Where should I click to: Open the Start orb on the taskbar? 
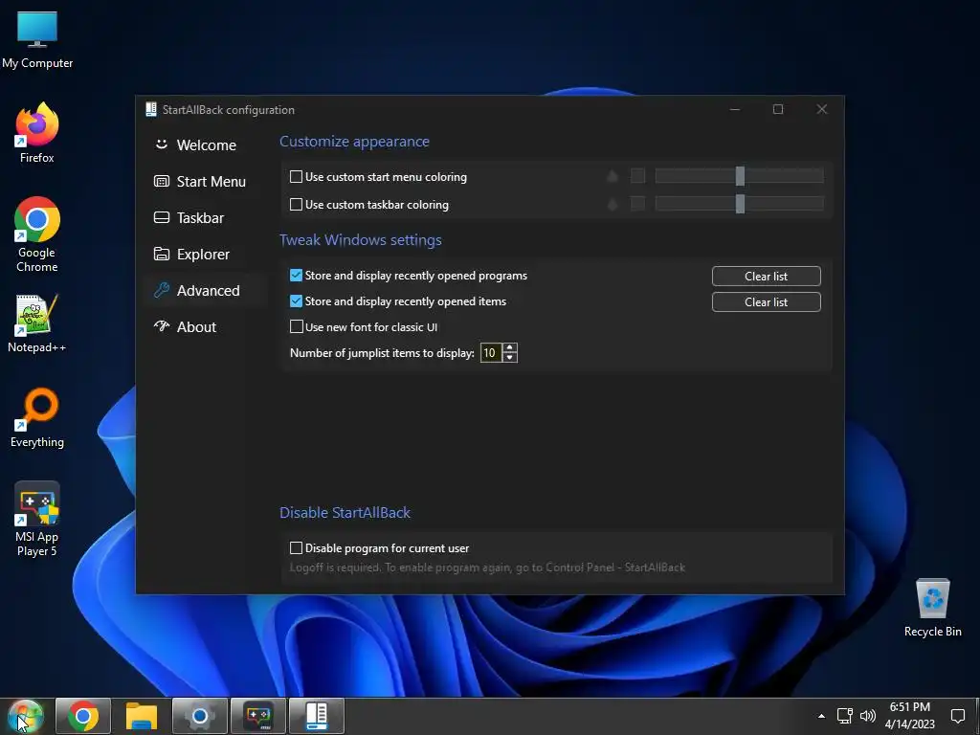[x=25, y=716]
